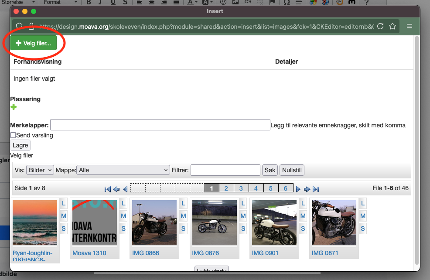Open the browser hamburger menu
Screen dimensions: 430x280
410,26
